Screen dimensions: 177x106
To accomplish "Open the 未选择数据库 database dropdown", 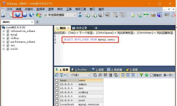I will (x=60, y=15).
